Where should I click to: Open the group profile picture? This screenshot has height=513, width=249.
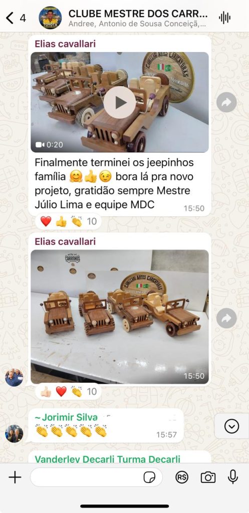50,18
